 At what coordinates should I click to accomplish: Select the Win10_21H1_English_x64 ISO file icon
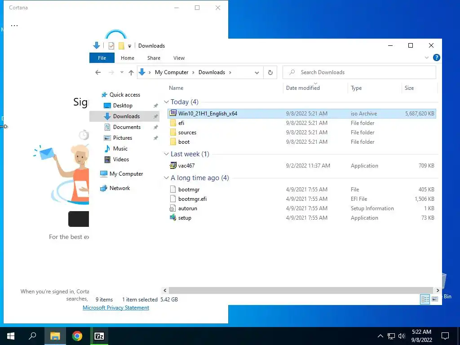click(173, 113)
